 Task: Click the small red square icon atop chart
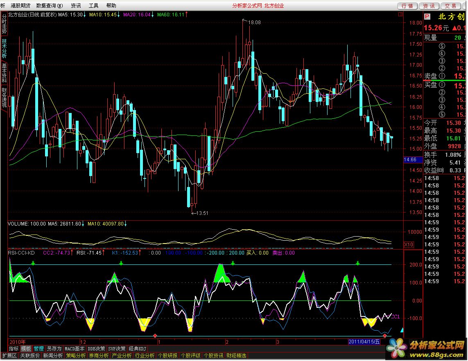(400, 14)
